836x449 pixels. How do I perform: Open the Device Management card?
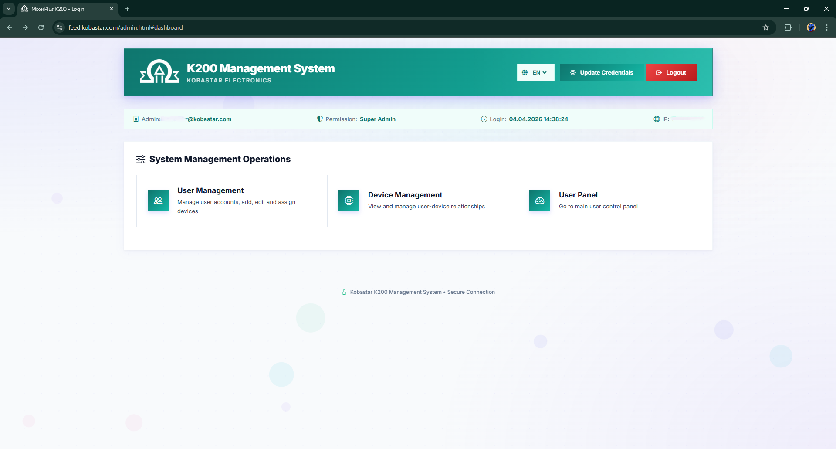point(418,201)
